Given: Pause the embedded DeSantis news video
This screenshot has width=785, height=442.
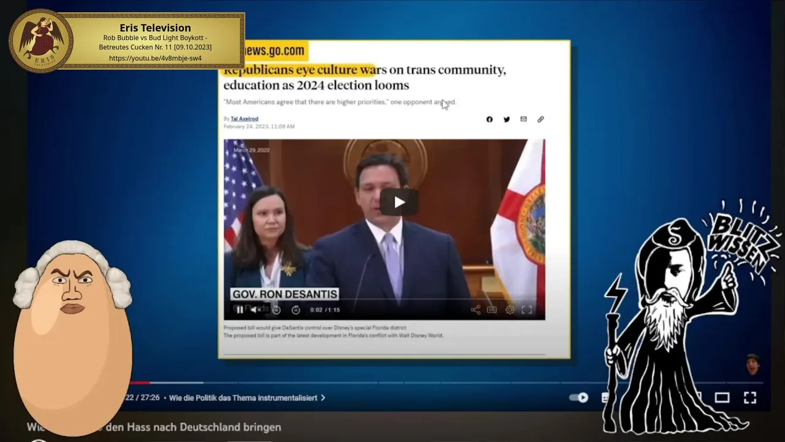Looking at the screenshot, I should [x=239, y=310].
